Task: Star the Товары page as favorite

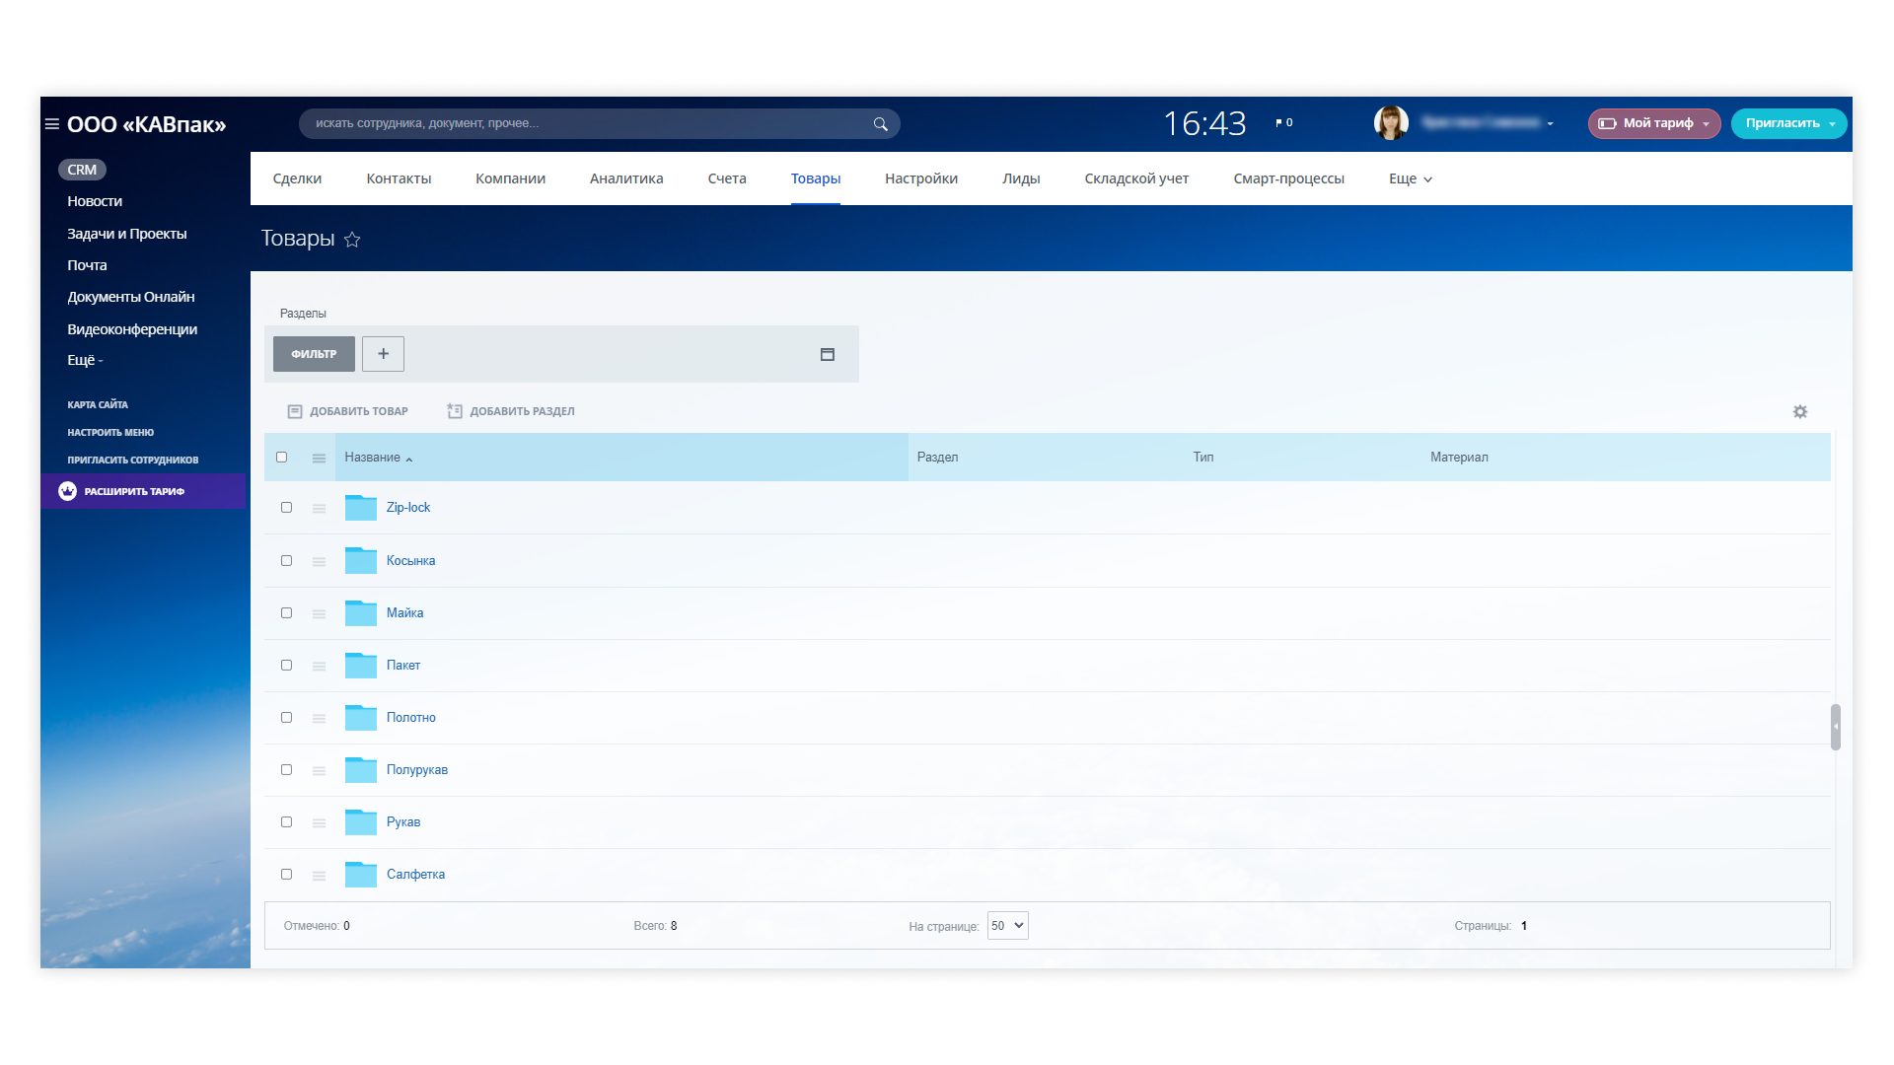Action: pyautogui.click(x=352, y=240)
